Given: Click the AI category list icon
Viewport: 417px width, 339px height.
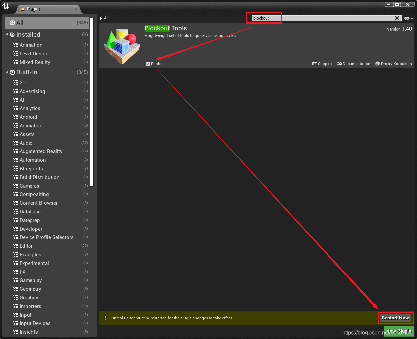Looking at the screenshot, I should click(x=16, y=100).
